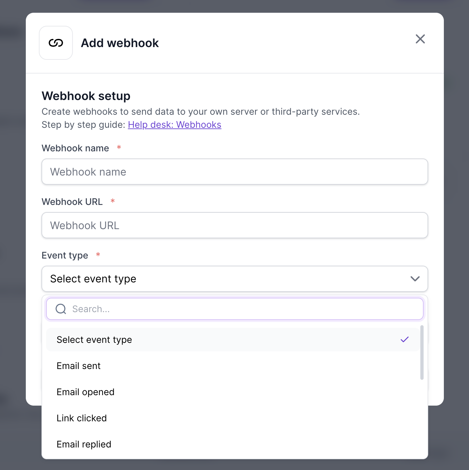Click the chevron arrow on Event type dropdown
This screenshot has height=470, width=469.
(415, 279)
